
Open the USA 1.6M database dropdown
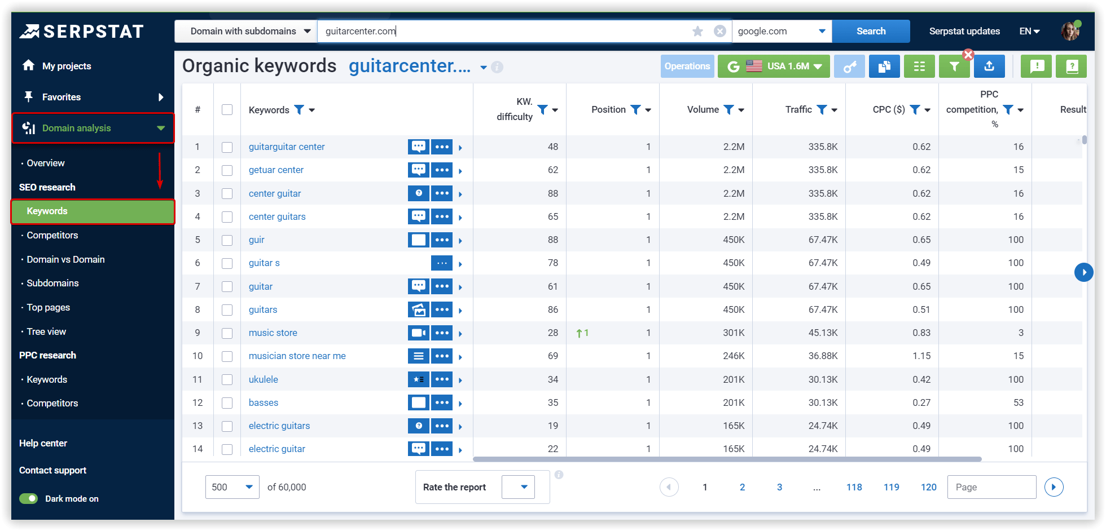point(774,66)
